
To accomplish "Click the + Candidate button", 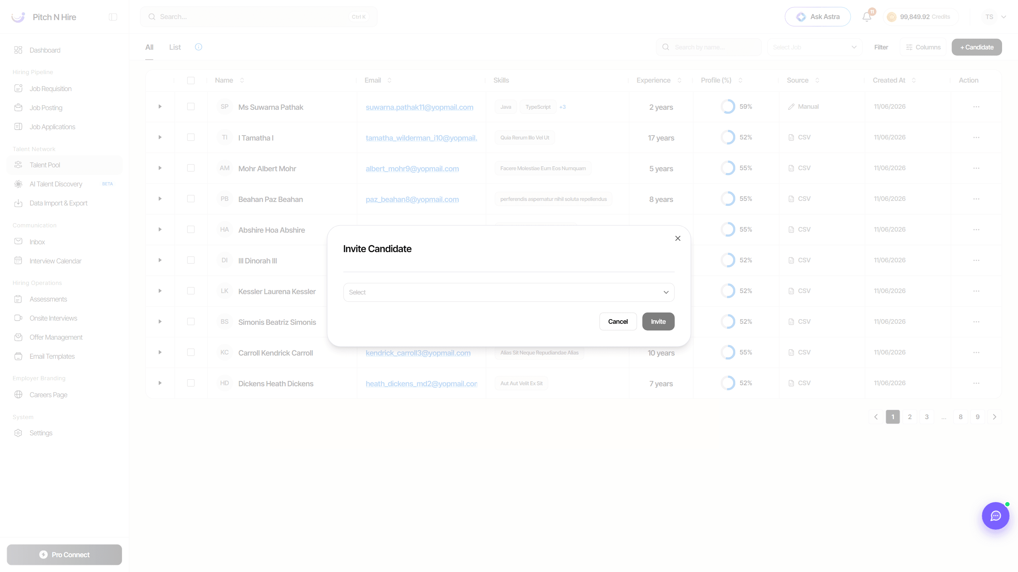I will [977, 47].
